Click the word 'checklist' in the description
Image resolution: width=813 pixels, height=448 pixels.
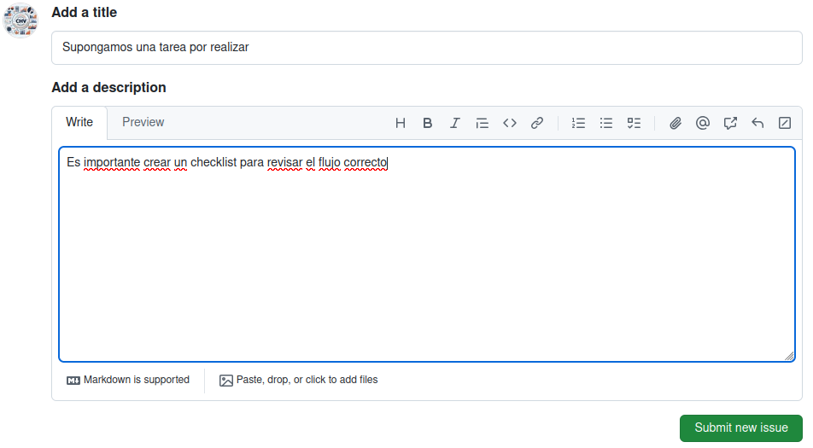pyautogui.click(x=213, y=162)
